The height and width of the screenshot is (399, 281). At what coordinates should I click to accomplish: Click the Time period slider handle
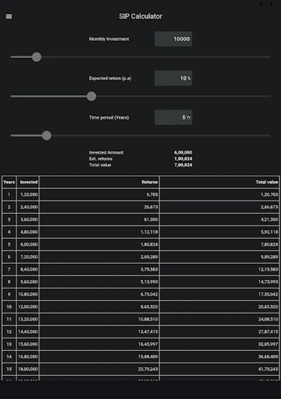point(47,135)
